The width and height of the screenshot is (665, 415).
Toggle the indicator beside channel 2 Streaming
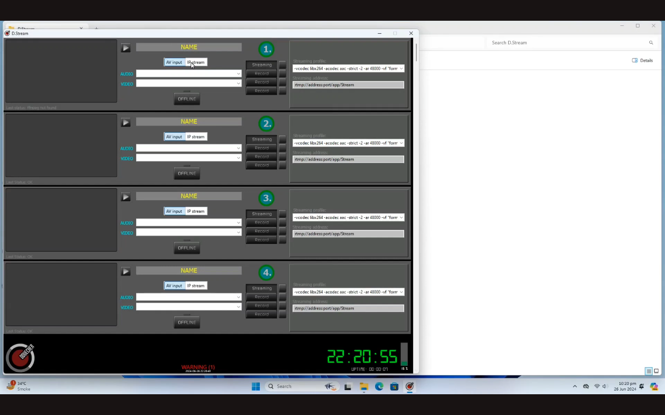(283, 140)
